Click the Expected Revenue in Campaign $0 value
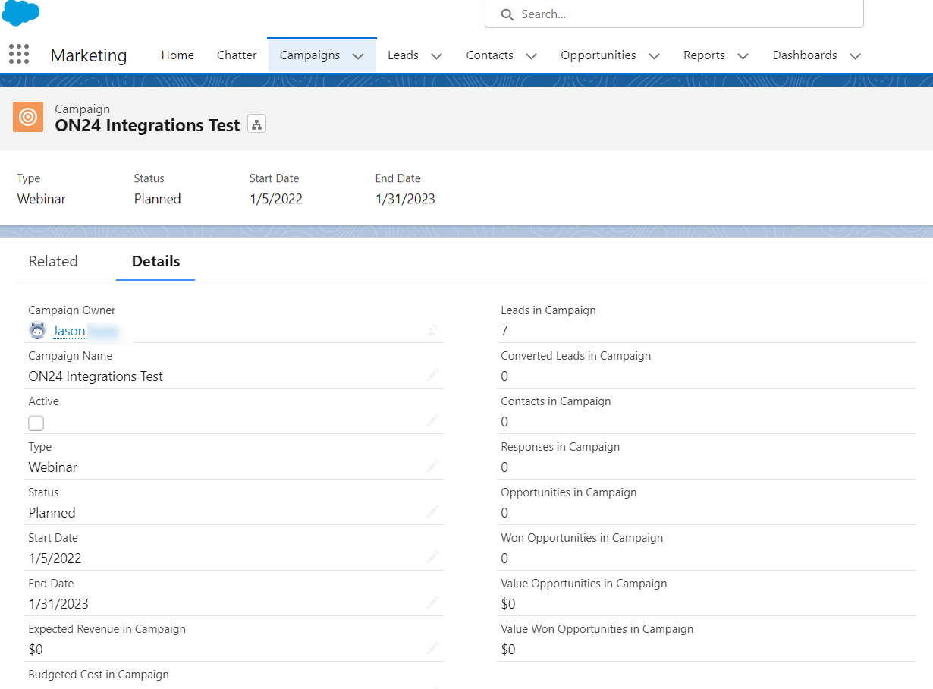The height and width of the screenshot is (689, 933). tap(36, 650)
